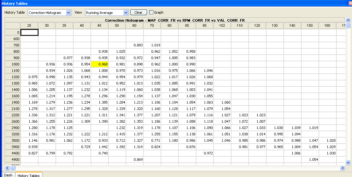
Task: Select cell value 0.972 in row 4400
Action: pos(204,153)
